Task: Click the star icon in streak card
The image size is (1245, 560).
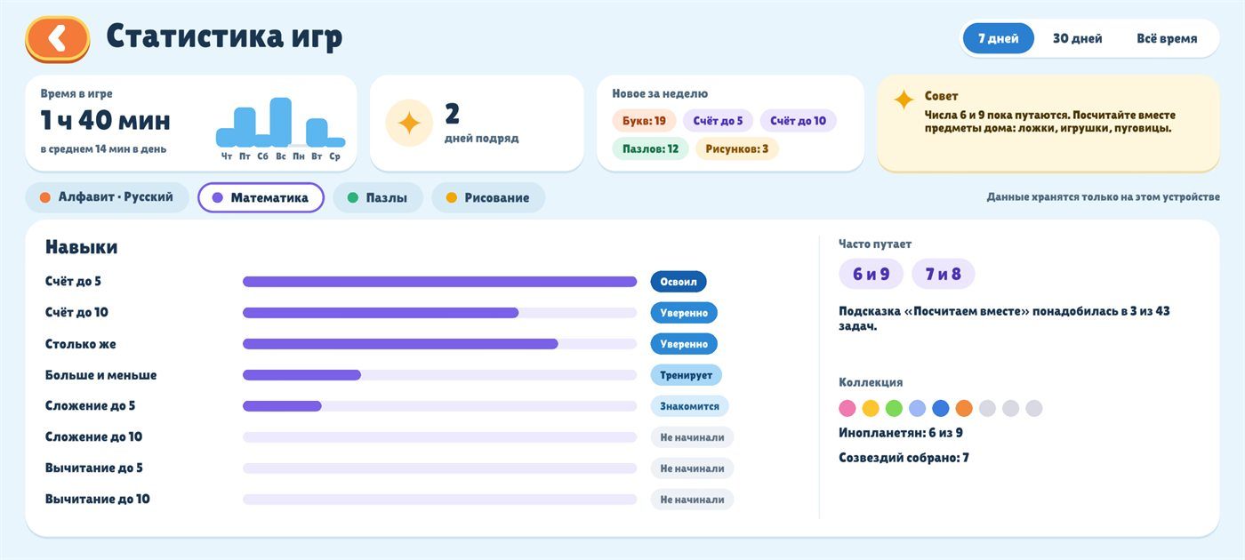Action: coord(409,123)
